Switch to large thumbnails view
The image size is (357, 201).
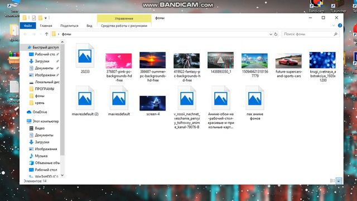[x=339, y=181]
